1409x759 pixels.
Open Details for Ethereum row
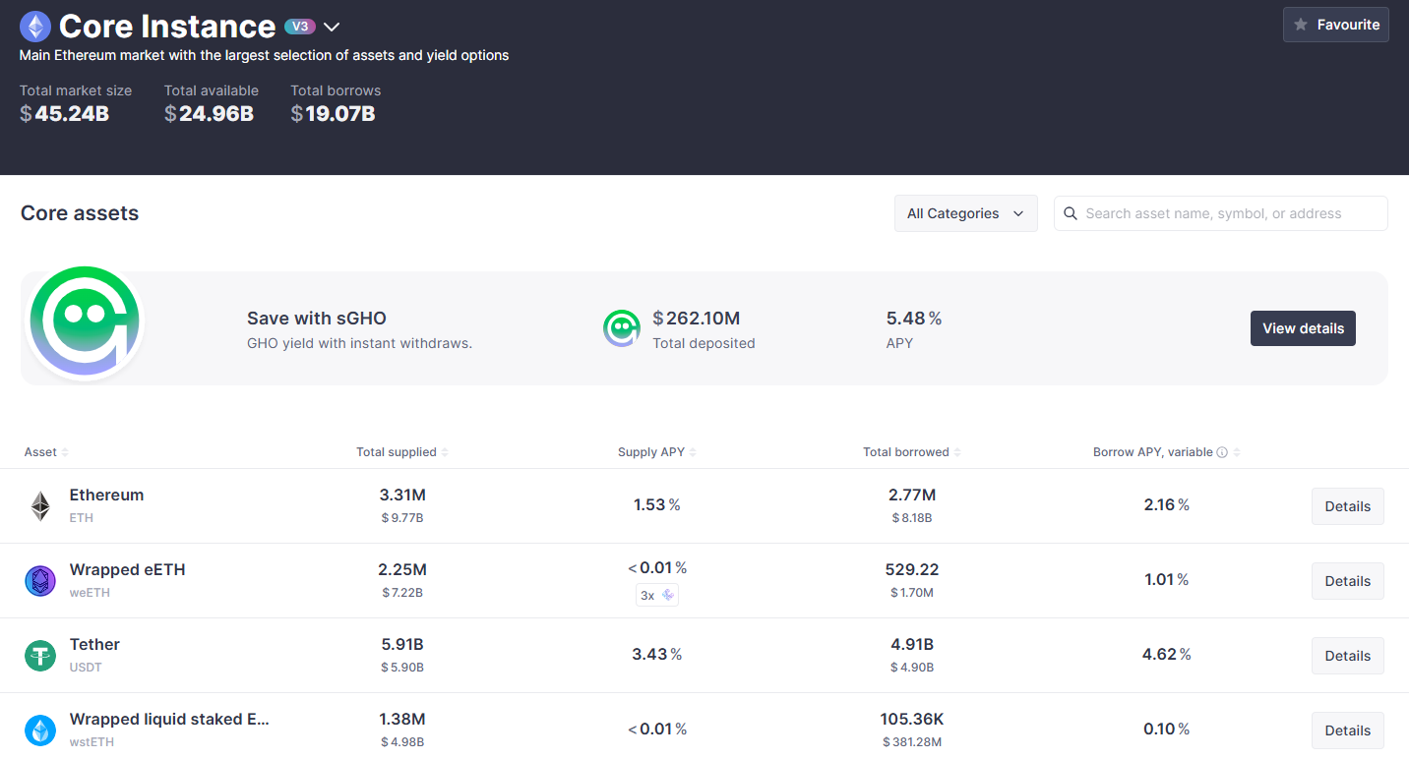[1347, 506]
